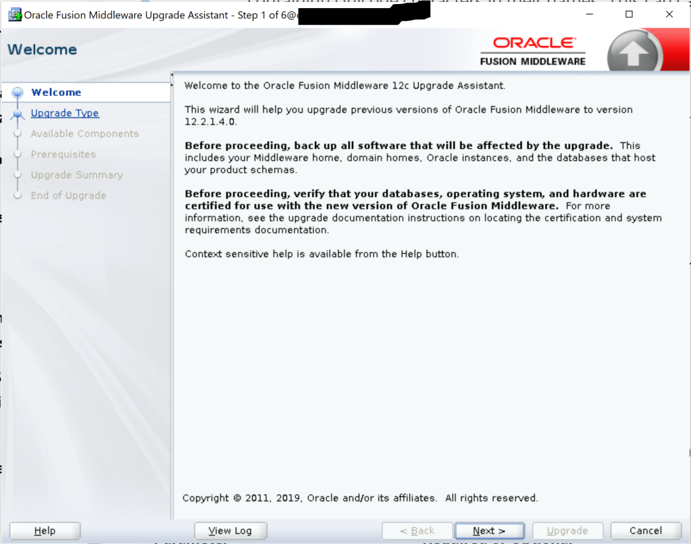Cancel the upgrade wizard
The image size is (691, 544).
[x=645, y=531]
